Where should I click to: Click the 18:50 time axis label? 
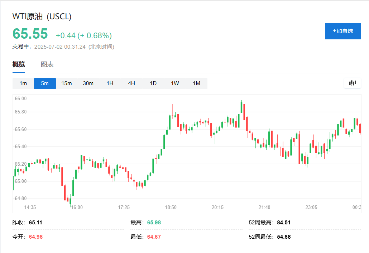click(x=171, y=208)
